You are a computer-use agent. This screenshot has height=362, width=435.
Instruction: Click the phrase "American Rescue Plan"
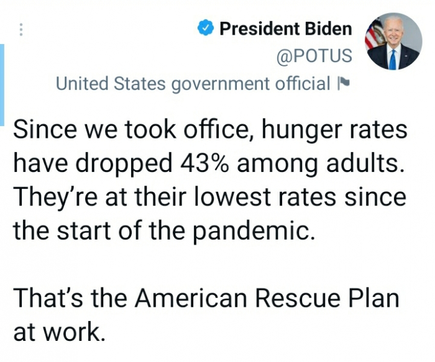pos(267,299)
